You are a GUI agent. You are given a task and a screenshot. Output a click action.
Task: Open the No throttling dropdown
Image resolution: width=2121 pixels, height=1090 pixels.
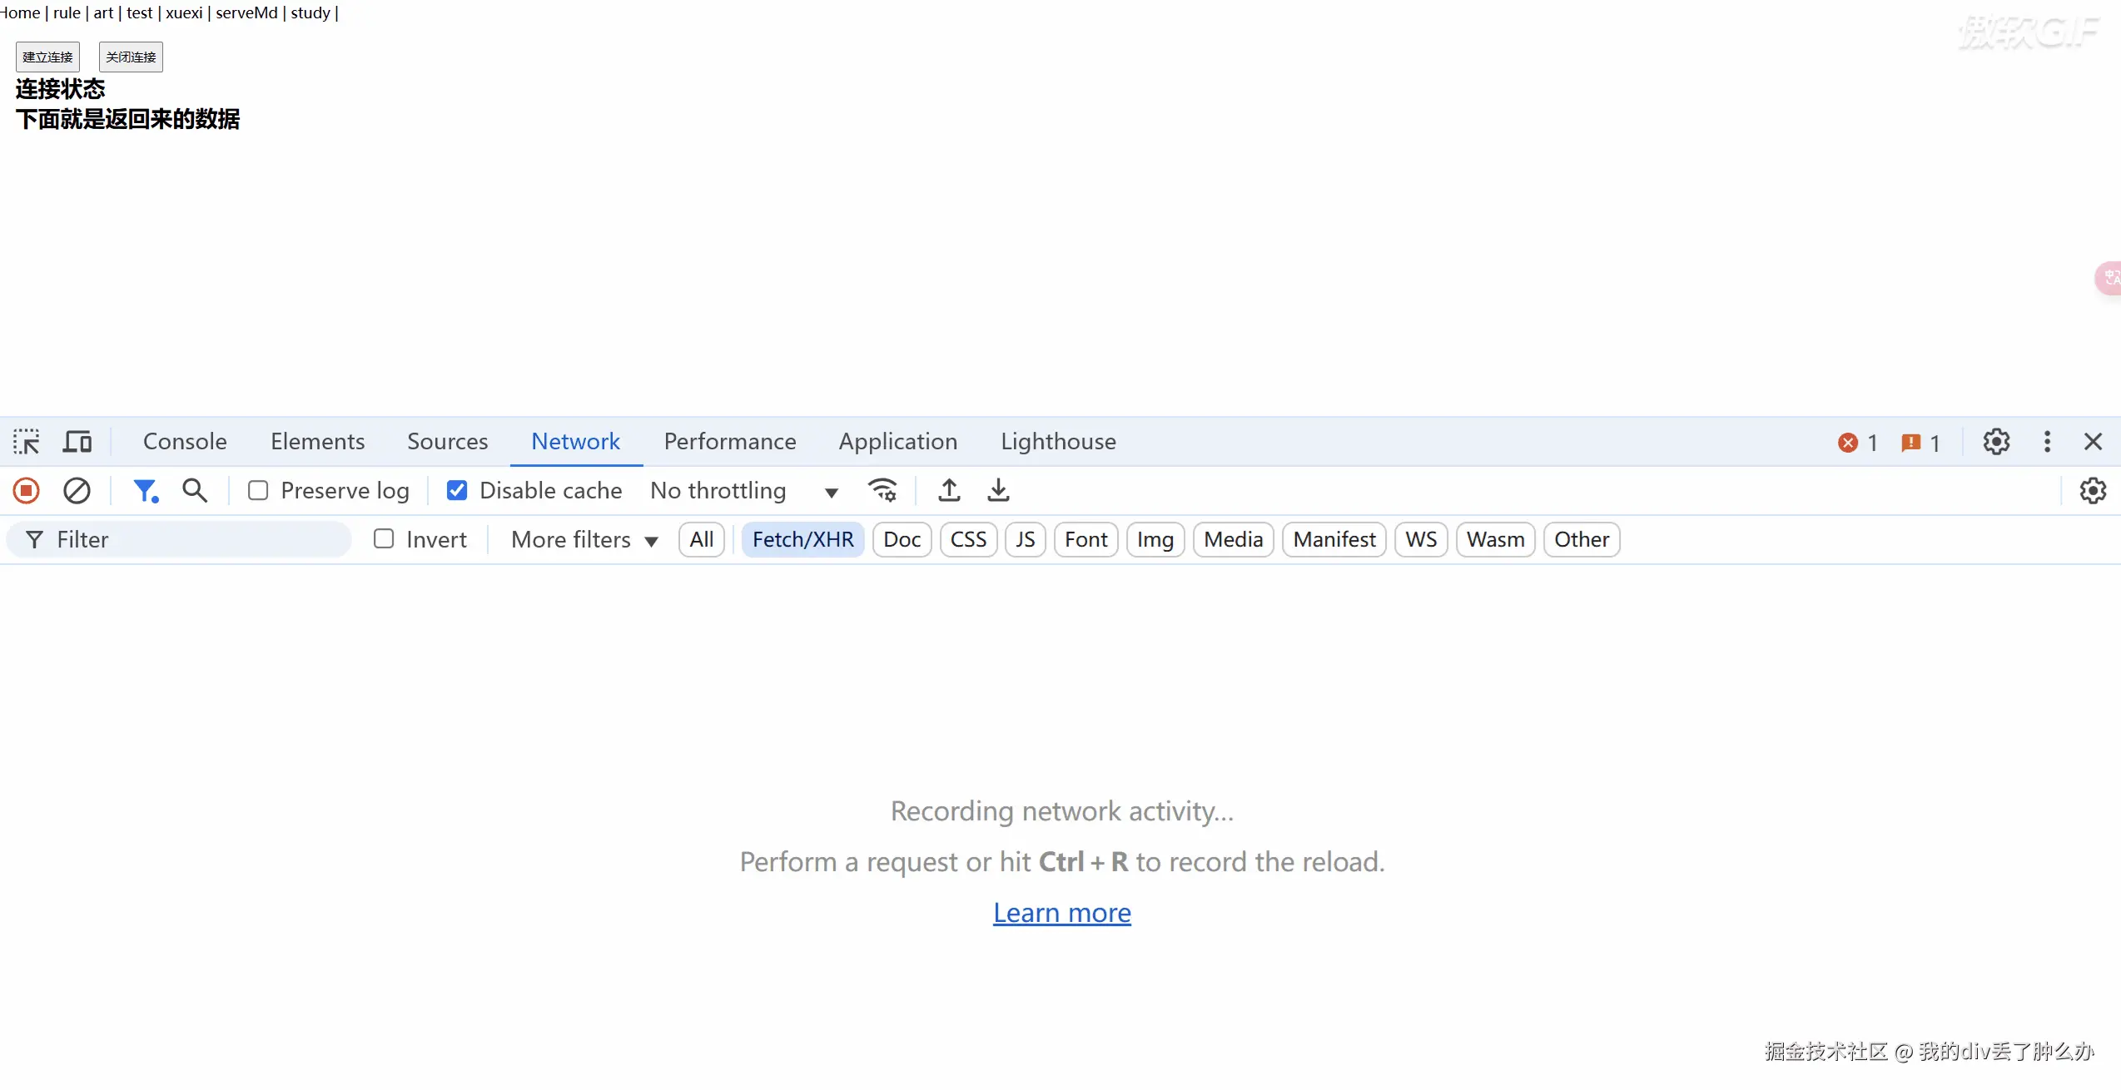743,491
